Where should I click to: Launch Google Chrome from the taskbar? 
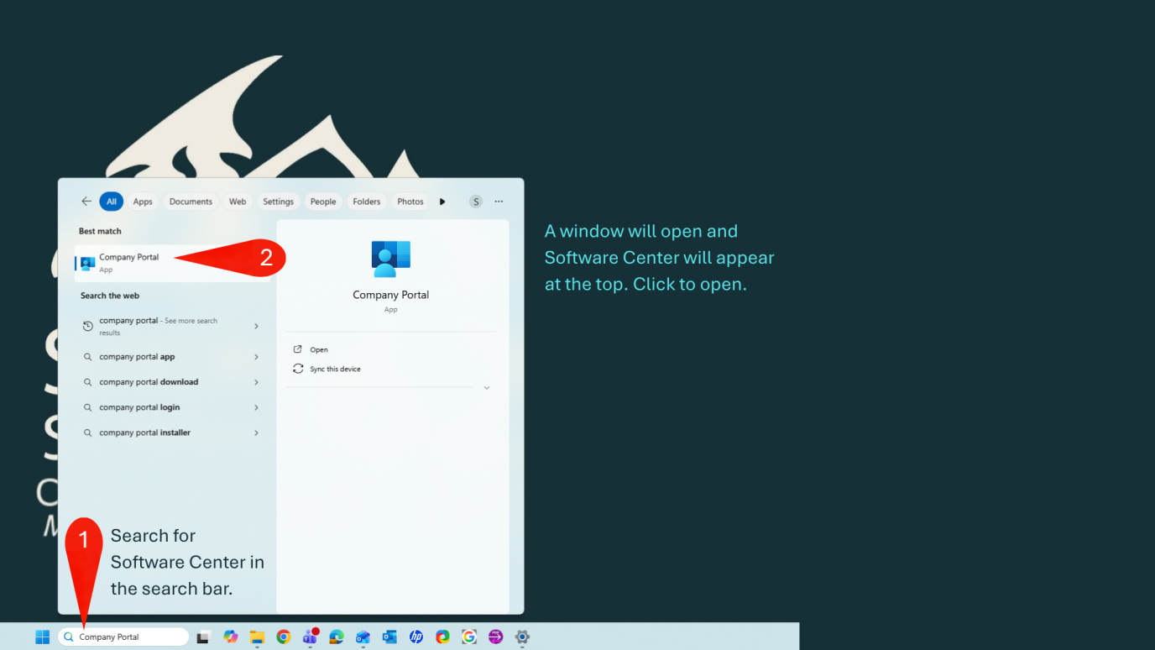click(x=284, y=637)
